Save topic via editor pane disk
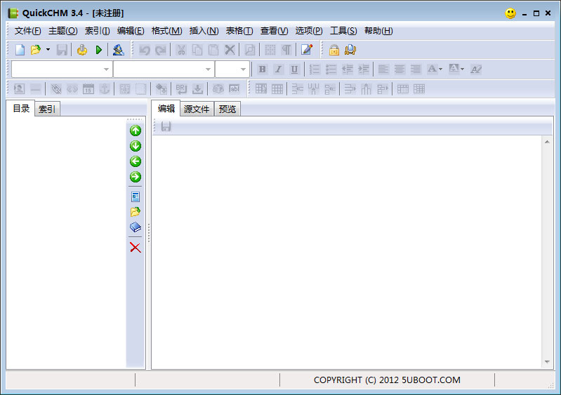This screenshot has width=561, height=395. 166,126
